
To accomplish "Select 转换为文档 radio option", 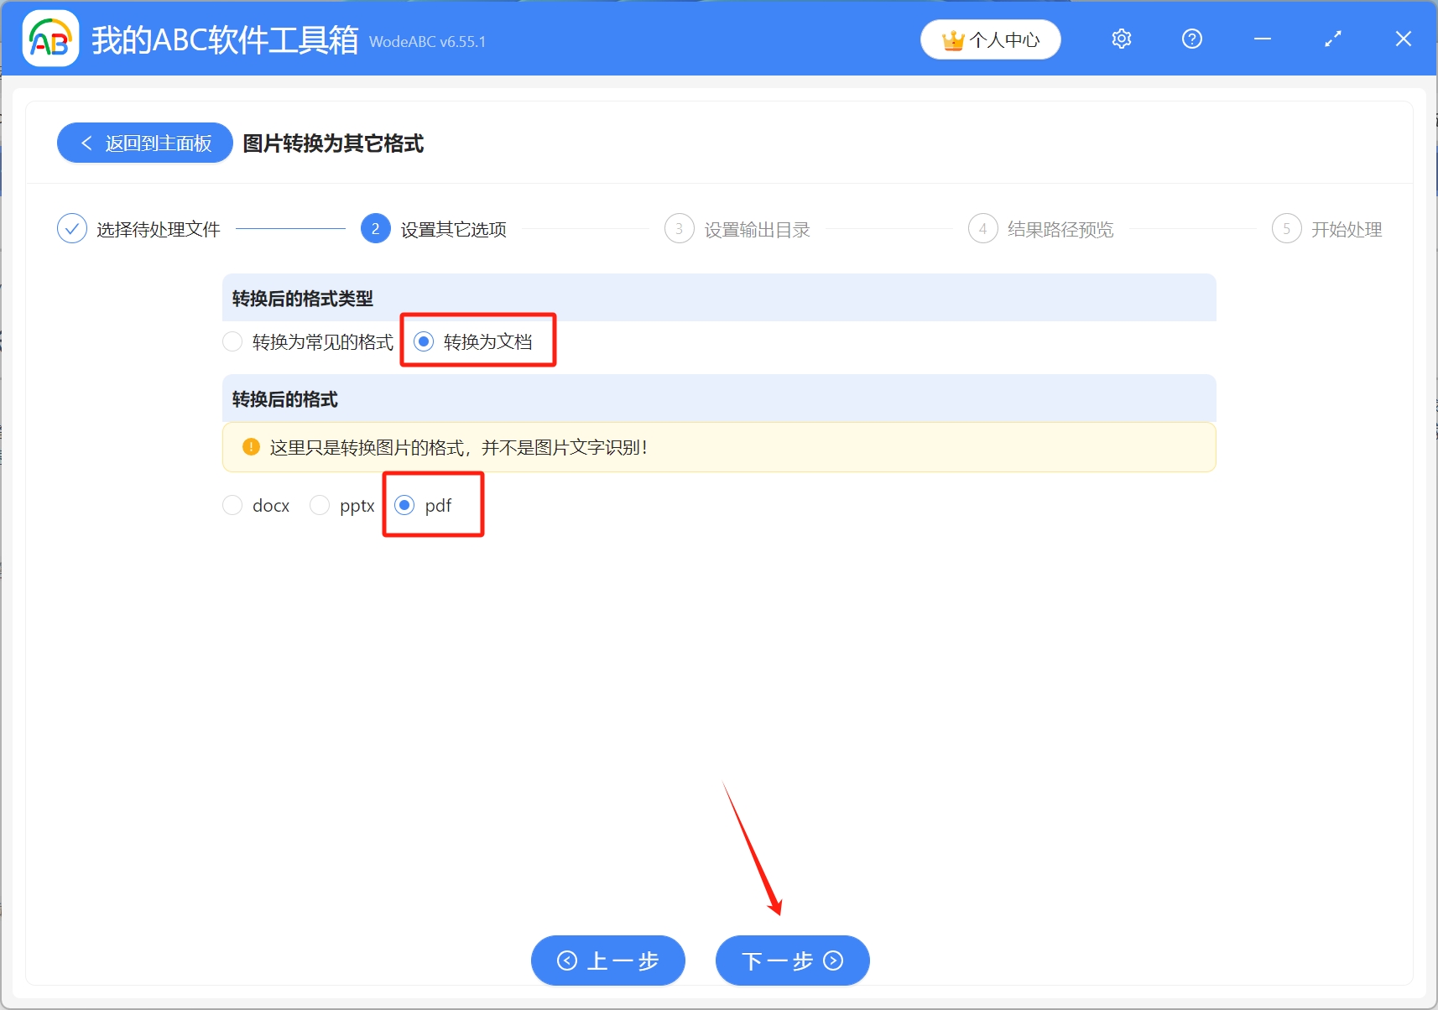I will [x=473, y=342].
